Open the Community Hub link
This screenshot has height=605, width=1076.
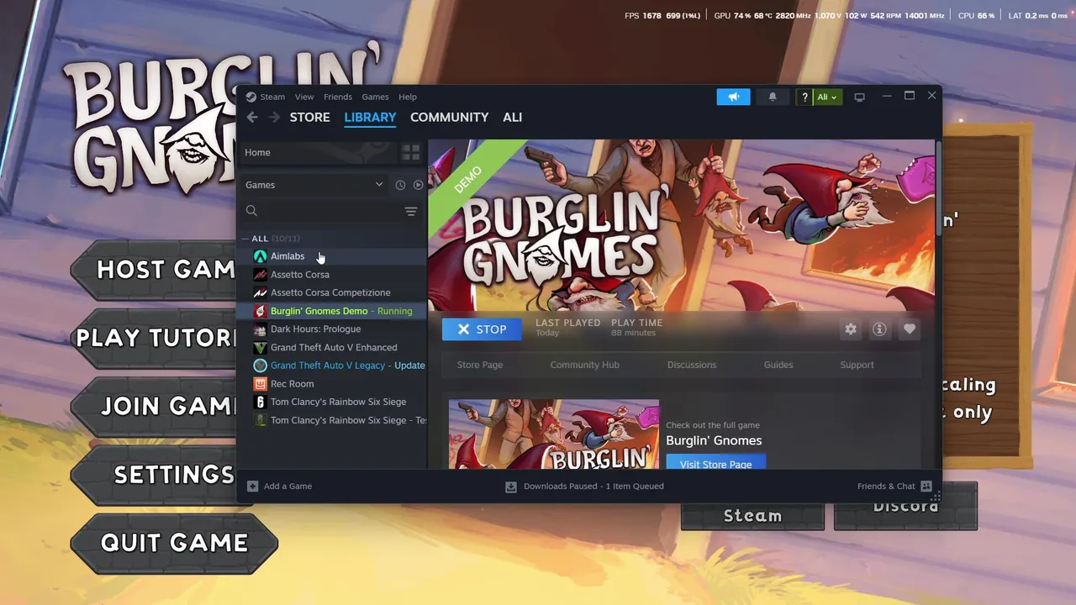(x=584, y=365)
